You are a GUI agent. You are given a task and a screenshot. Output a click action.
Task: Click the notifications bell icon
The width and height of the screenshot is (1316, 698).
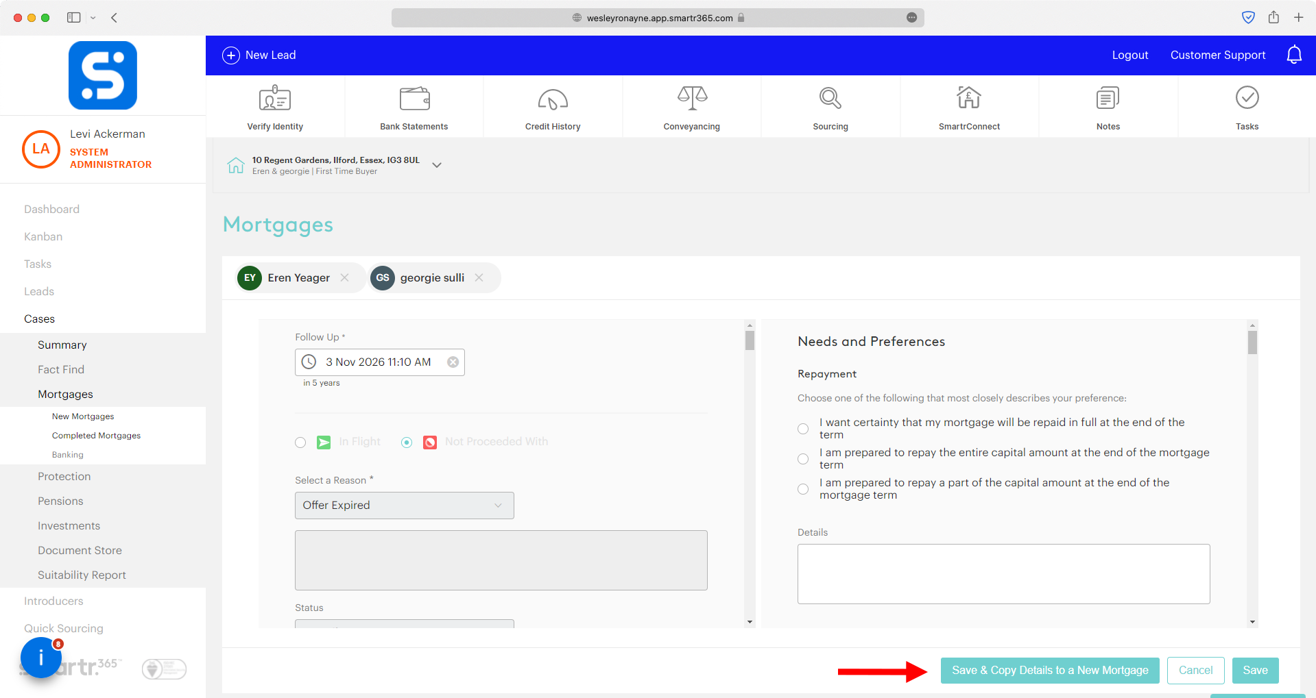pos(1294,55)
